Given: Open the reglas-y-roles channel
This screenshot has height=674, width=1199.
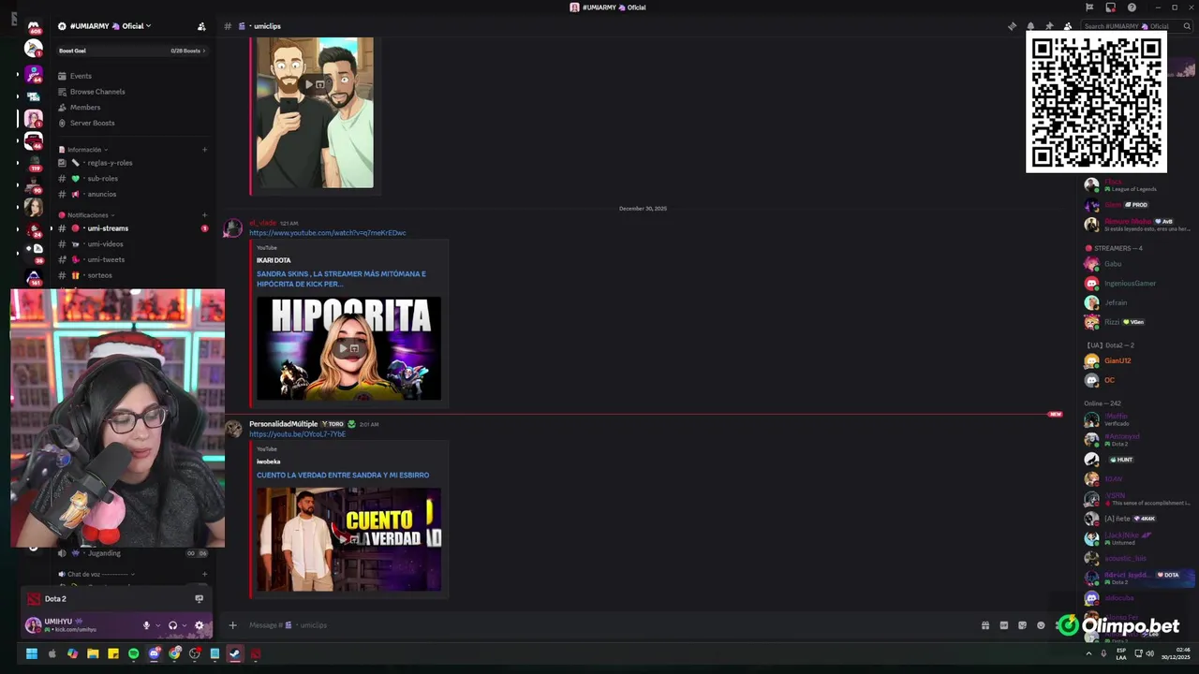Looking at the screenshot, I should pos(110,163).
